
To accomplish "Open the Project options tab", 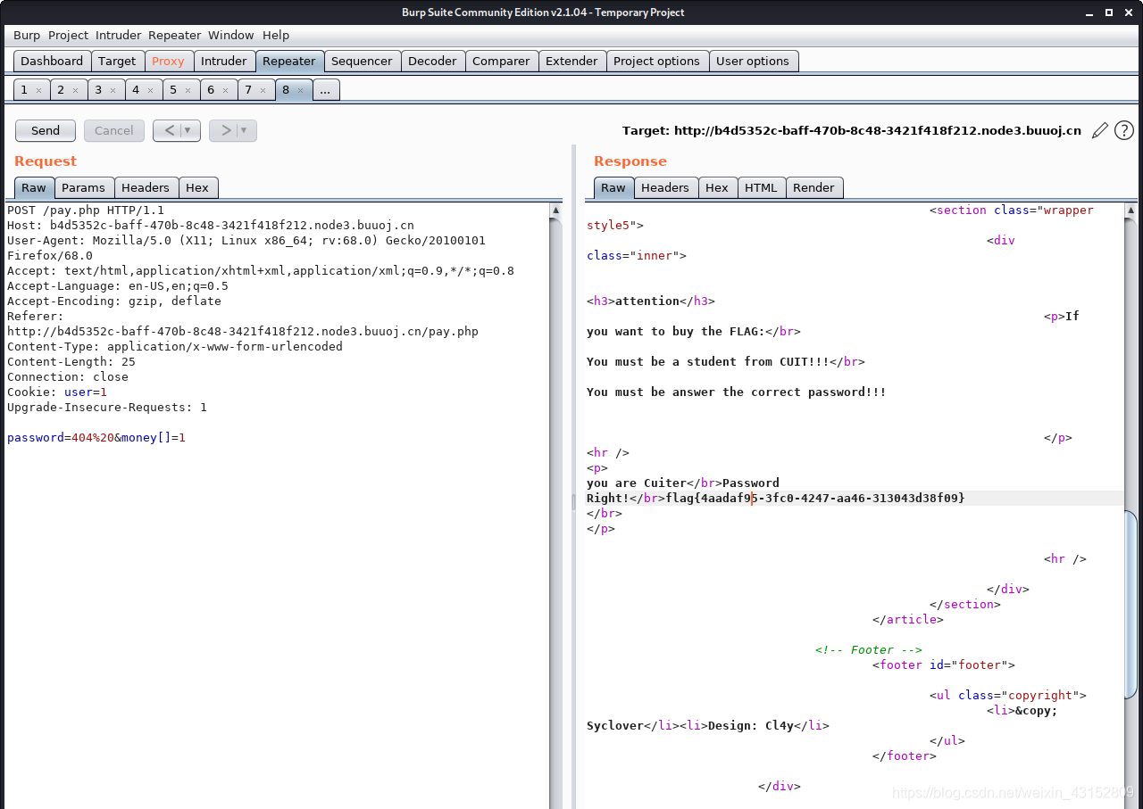I will point(656,61).
